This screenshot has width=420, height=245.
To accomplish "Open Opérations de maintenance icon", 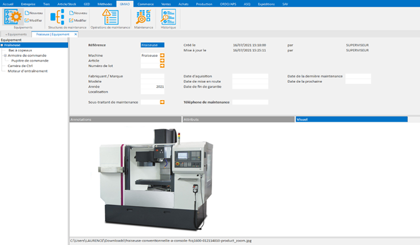I will click(x=110, y=17).
